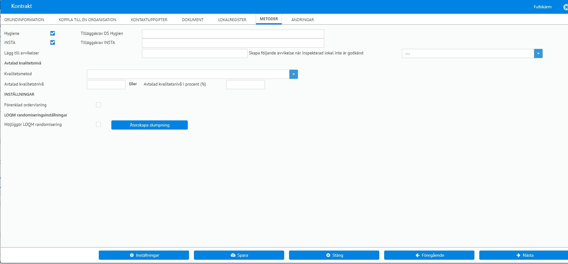568x264 pixels.
Task: Click the Tilläggskrav INSTA input field
Action: pyautogui.click(x=233, y=43)
